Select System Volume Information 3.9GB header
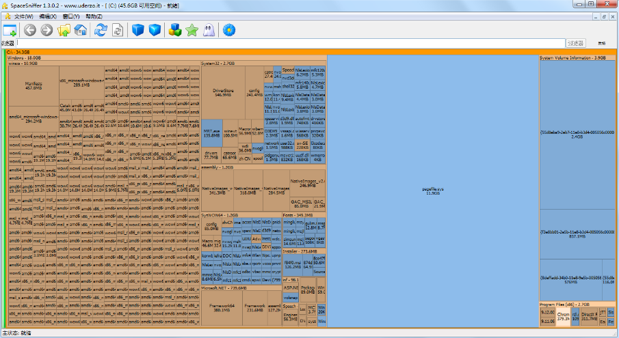Viewport: 619px width, 338px height. [577, 57]
